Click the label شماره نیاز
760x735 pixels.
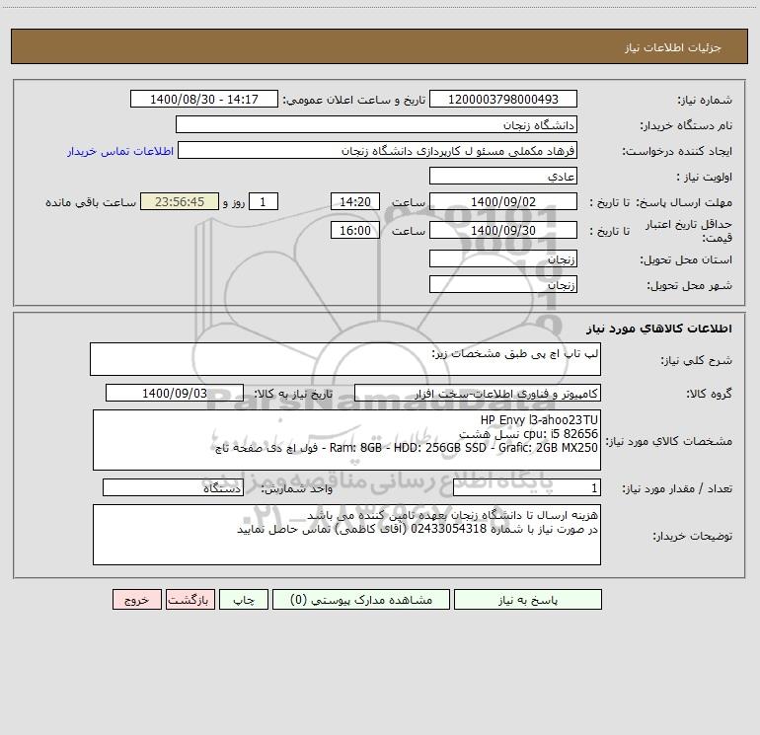(x=705, y=100)
